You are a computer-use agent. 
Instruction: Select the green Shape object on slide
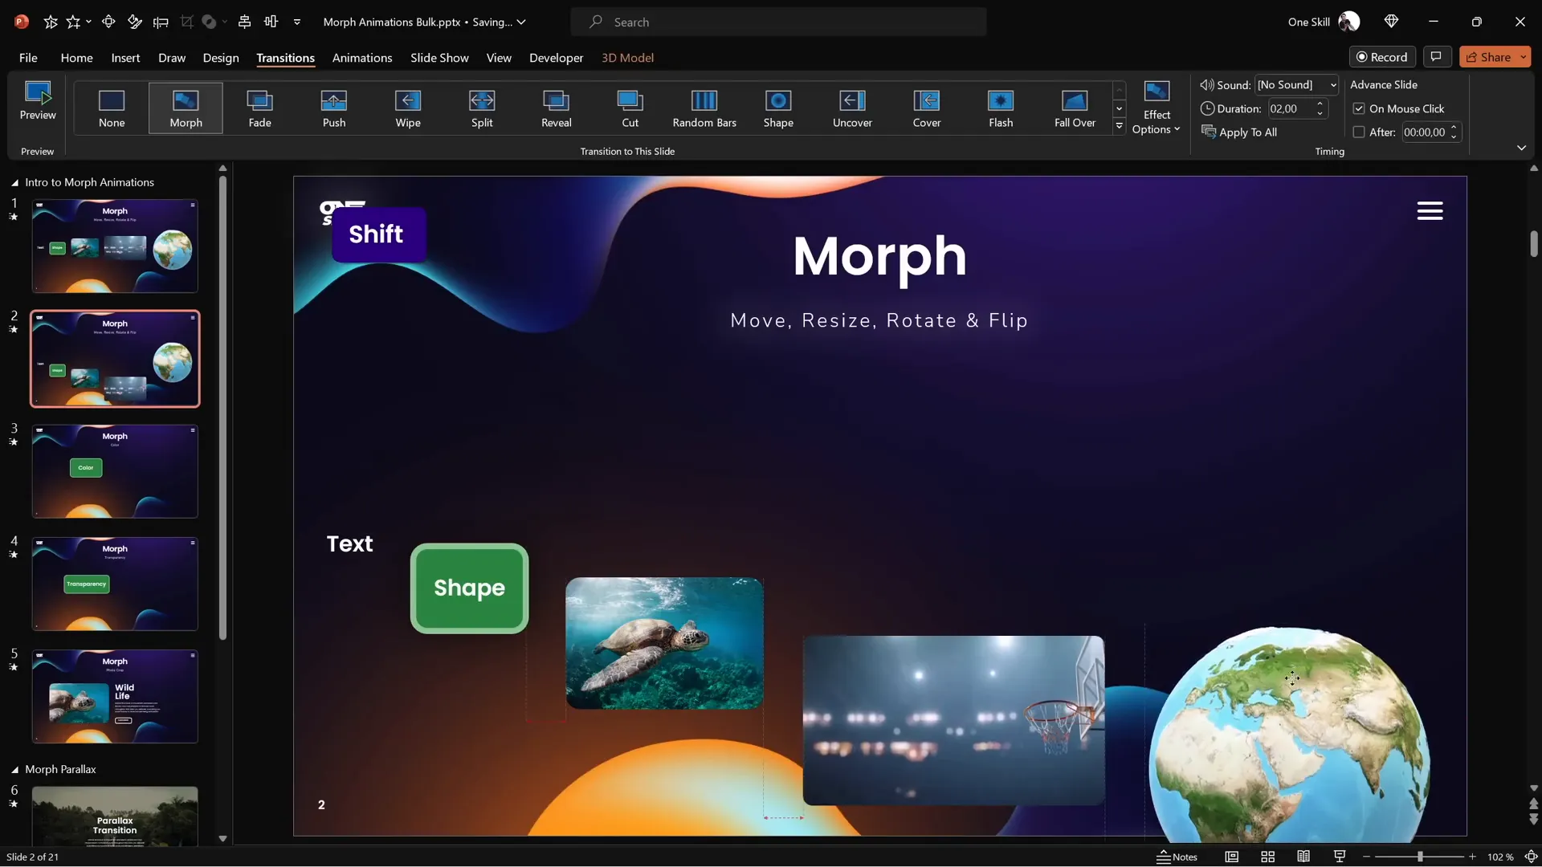[469, 588]
